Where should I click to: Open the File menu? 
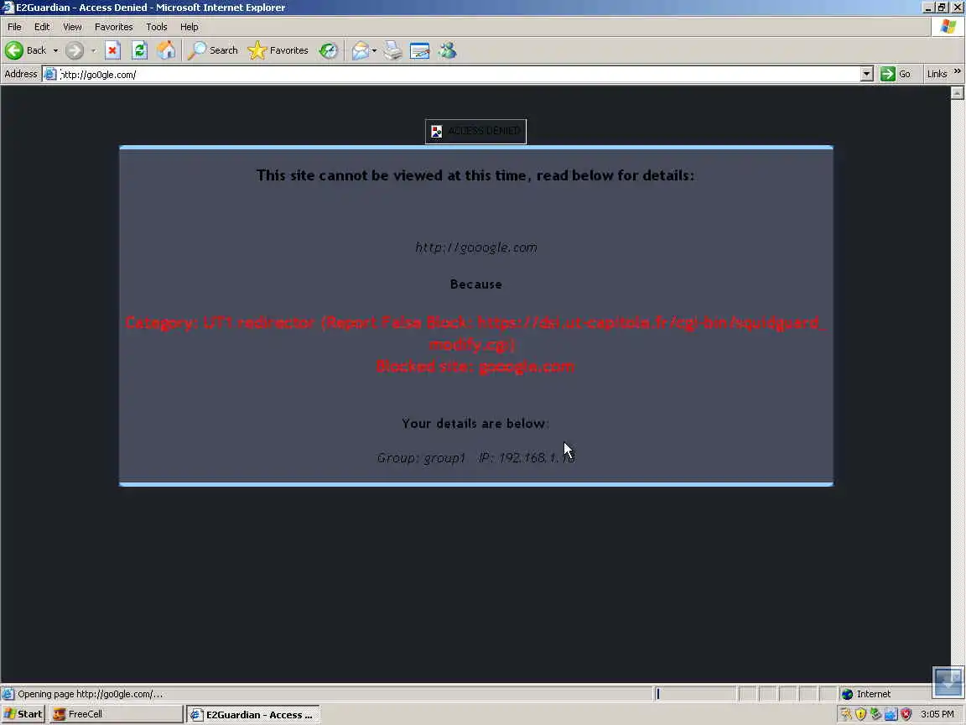coord(14,27)
